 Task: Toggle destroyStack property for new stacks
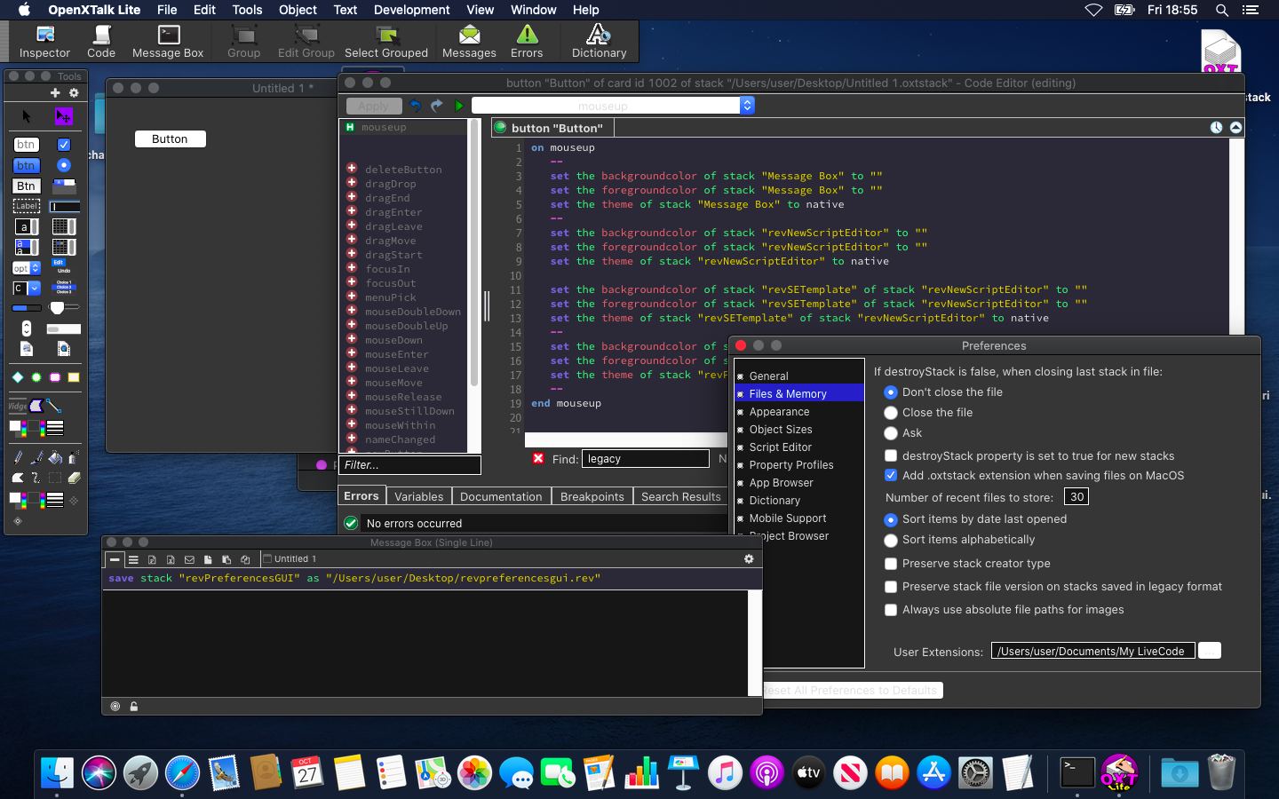(891, 455)
